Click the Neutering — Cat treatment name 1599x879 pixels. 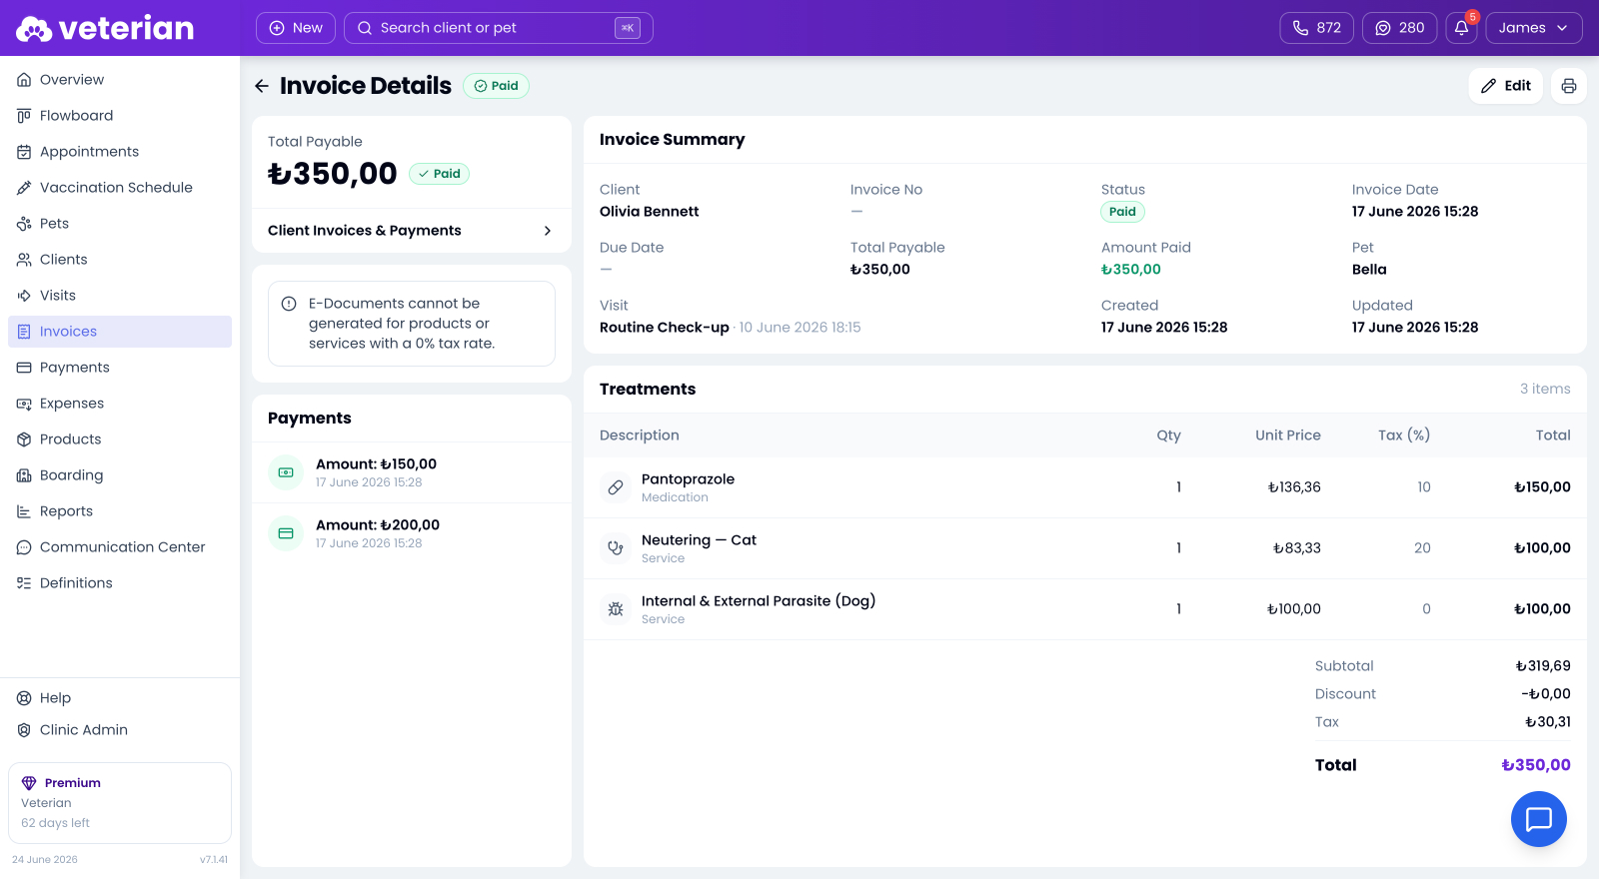(699, 540)
